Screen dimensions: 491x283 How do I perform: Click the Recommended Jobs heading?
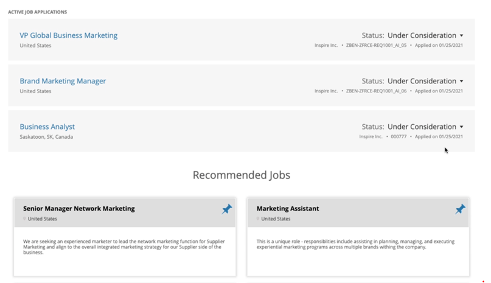pyautogui.click(x=241, y=175)
